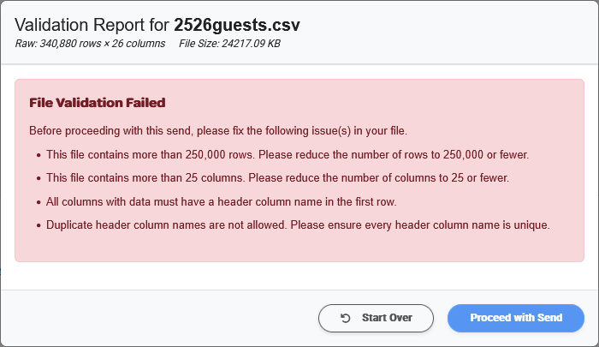Click the 2526guests.csv file name in the title
599x347 pixels.
[237, 25]
